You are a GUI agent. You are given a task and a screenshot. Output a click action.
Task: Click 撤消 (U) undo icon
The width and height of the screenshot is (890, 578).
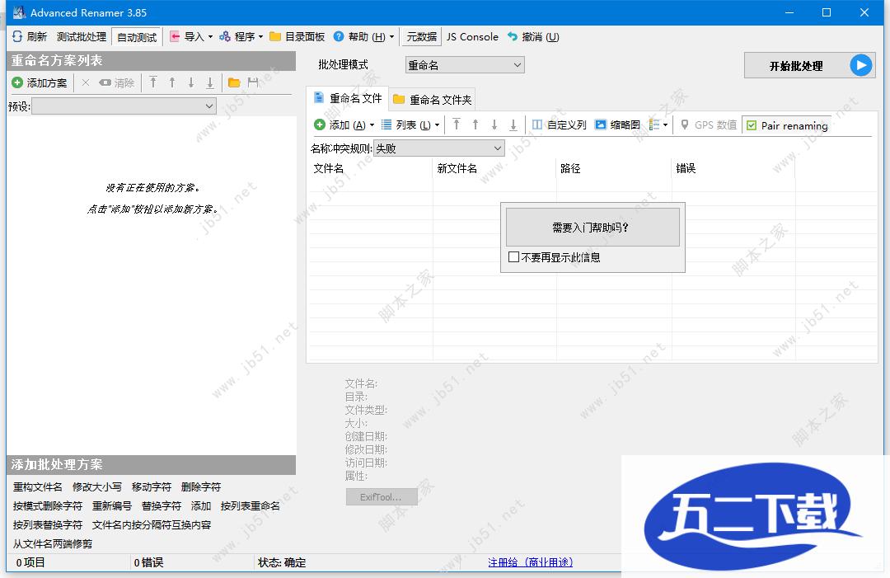pyautogui.click(x=513, y=37)
